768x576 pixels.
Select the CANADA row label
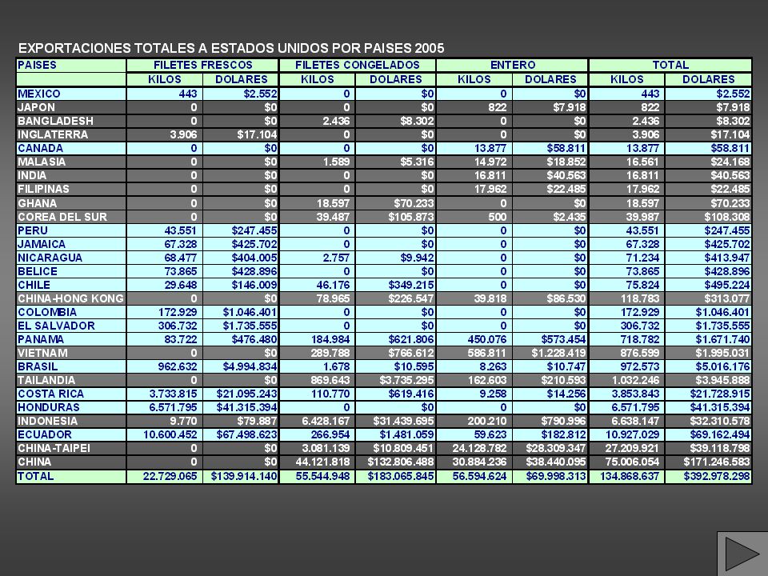coord(40,149)
